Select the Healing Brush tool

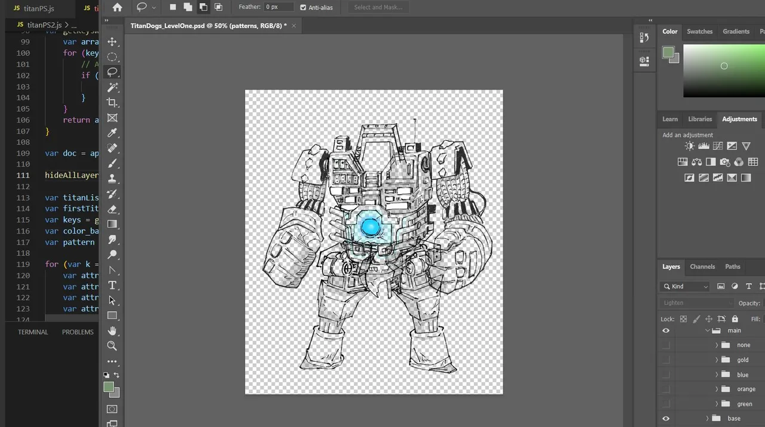click(112, 148)
